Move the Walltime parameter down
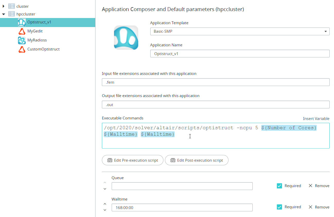334x217 pixels. pyautogui.click(x=105, y=210)
